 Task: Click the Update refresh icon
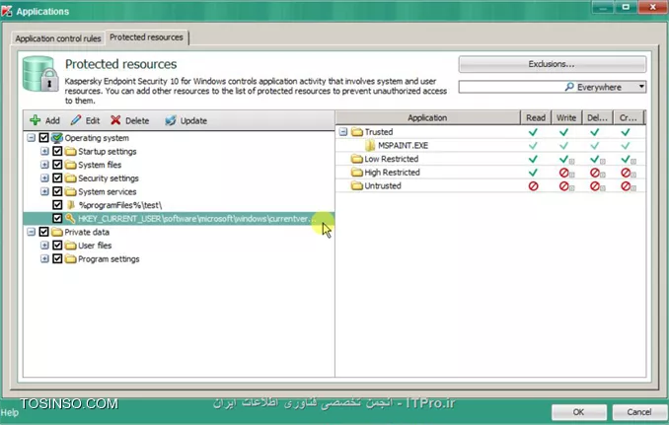171,120
